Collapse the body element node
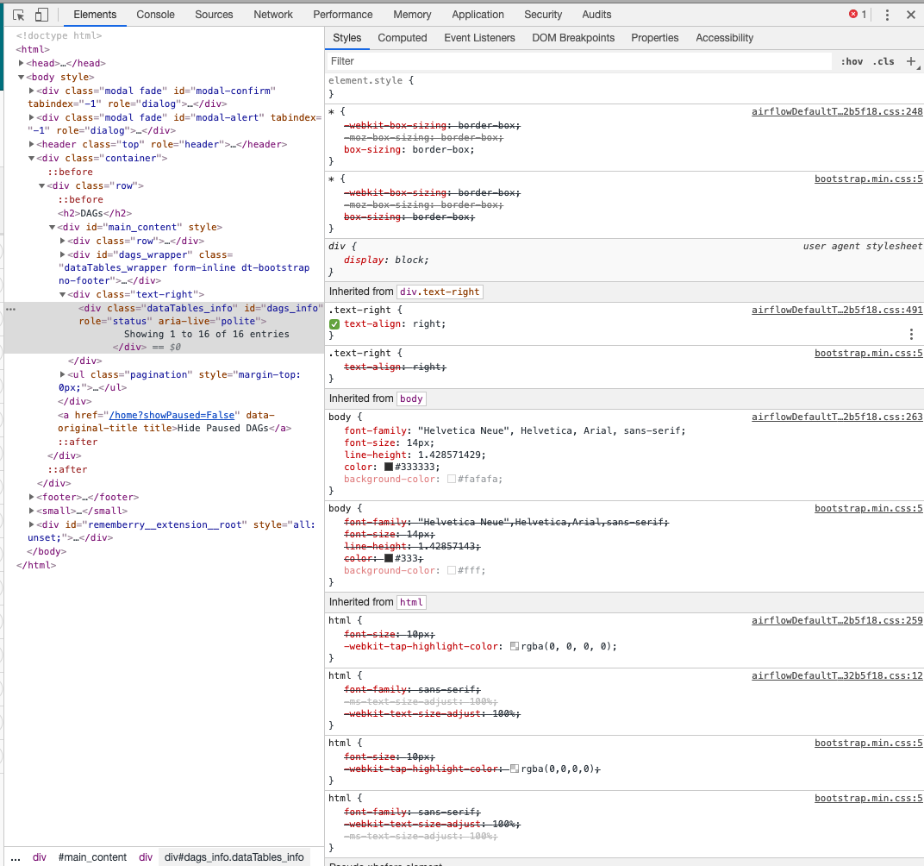The image size is (924, 866). [22, 78]
